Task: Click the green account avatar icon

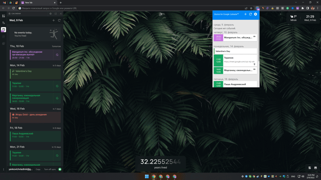Action: [60, 169]
